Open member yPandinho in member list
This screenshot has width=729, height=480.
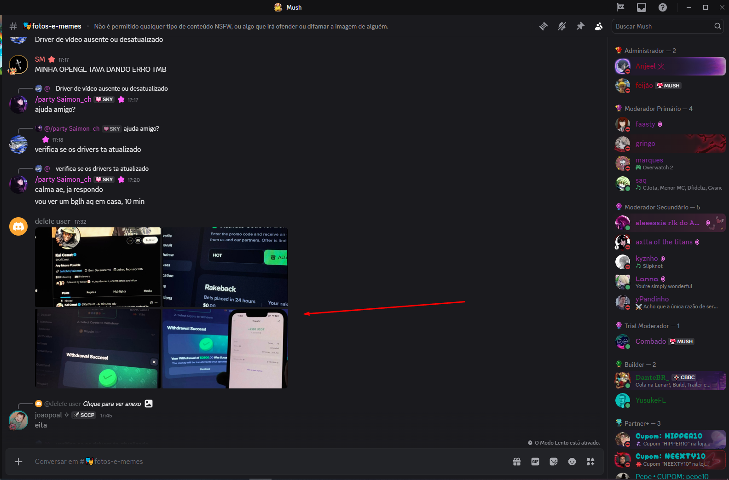click(x=670, y=302)
